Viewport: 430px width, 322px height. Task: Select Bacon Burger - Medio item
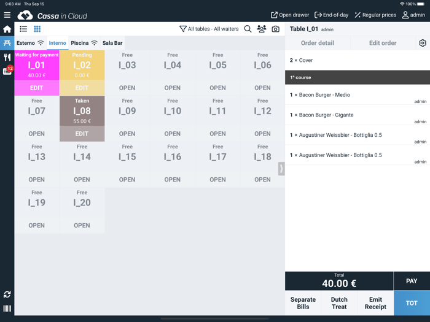pos(358,94)
